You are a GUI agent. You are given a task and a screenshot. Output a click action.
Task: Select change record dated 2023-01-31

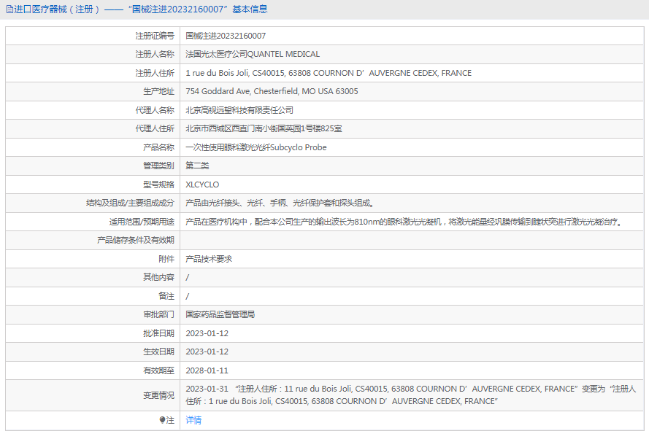click(410, 395)
